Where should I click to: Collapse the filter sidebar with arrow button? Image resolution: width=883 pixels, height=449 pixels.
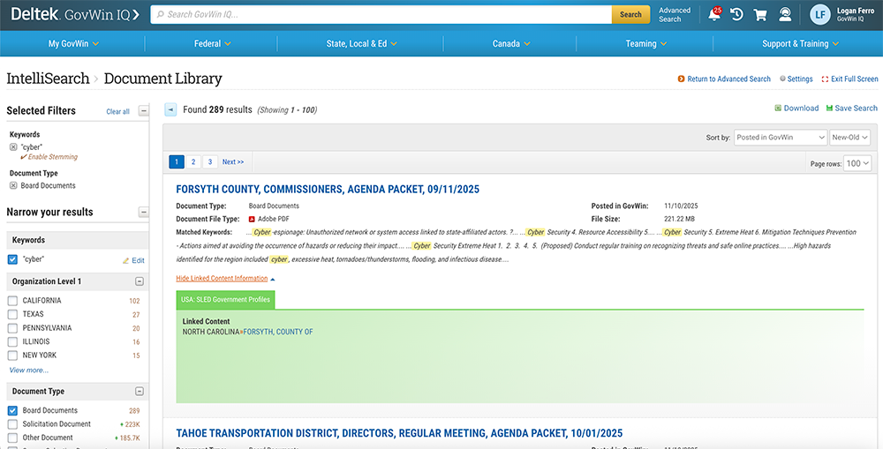tap(170, 109)
